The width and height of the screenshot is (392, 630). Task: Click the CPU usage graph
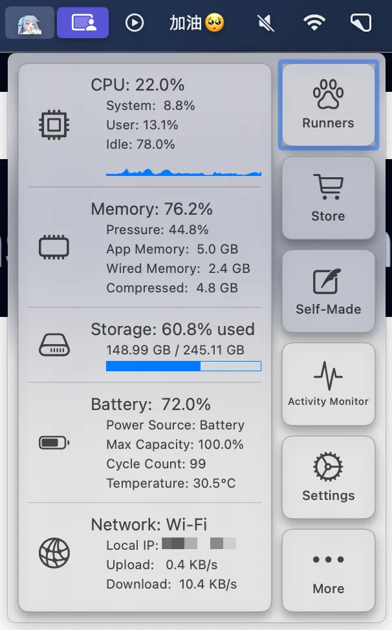(183, 171)
